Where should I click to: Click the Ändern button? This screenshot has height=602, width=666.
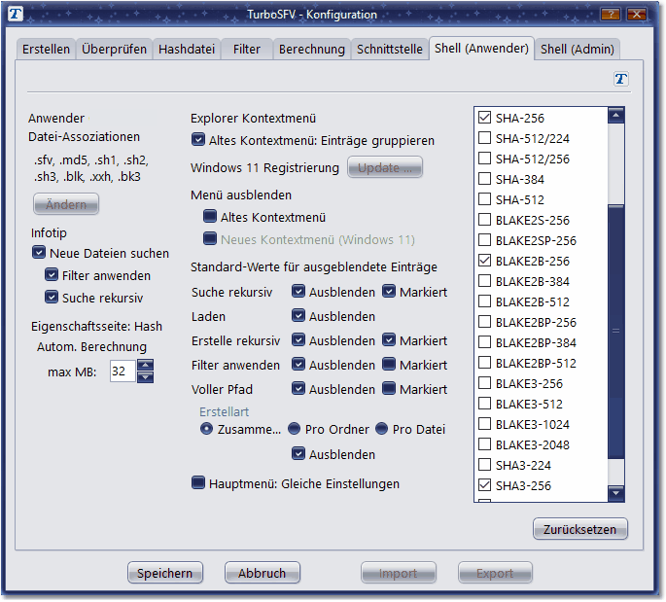(66, 204)
